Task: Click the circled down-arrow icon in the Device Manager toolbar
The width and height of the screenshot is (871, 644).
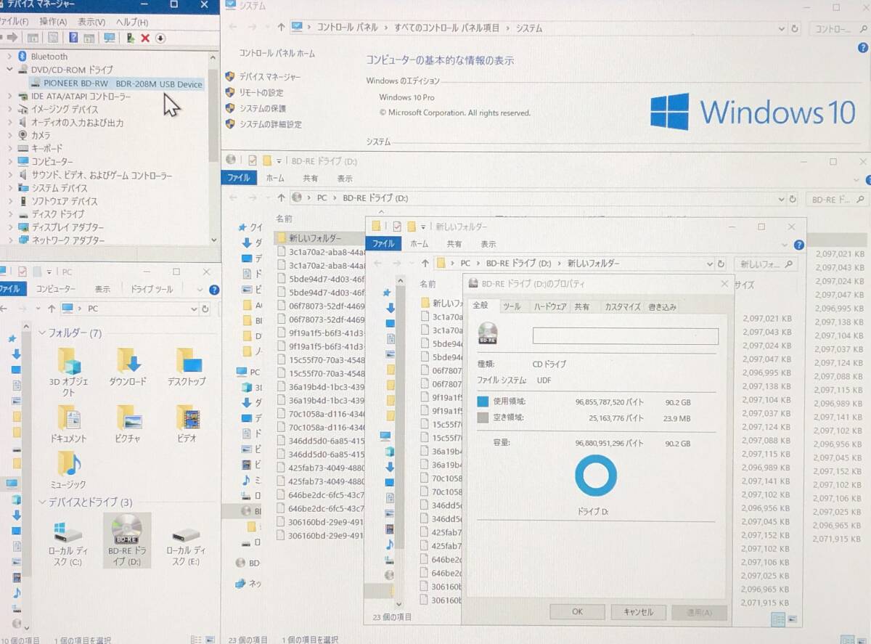Action: [160, 38]
